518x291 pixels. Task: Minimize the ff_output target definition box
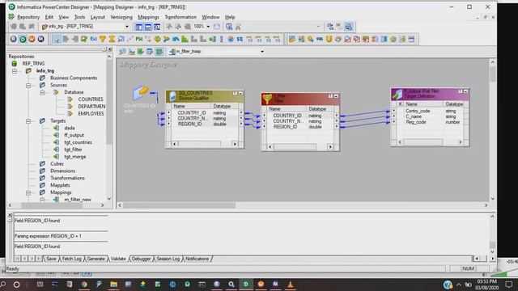point(466,91)
